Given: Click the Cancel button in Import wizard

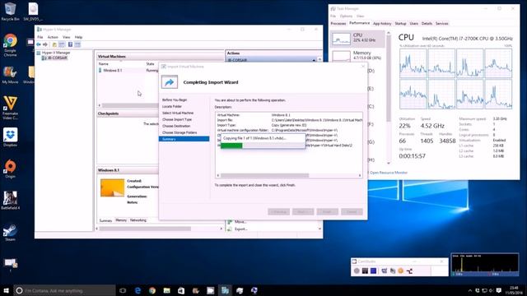Looking at the screenshot, I should pos(352,212).
